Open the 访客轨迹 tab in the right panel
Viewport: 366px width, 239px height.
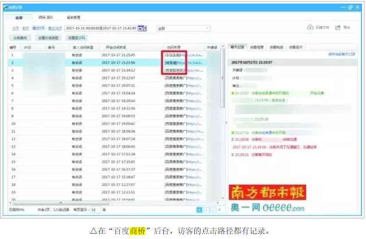click(x=276, y=47)
